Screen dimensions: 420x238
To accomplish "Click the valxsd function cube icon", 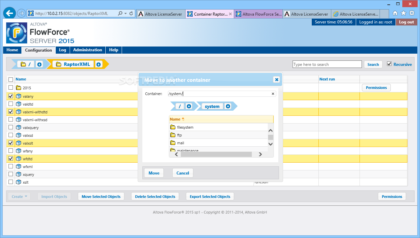I will point(19,135).
